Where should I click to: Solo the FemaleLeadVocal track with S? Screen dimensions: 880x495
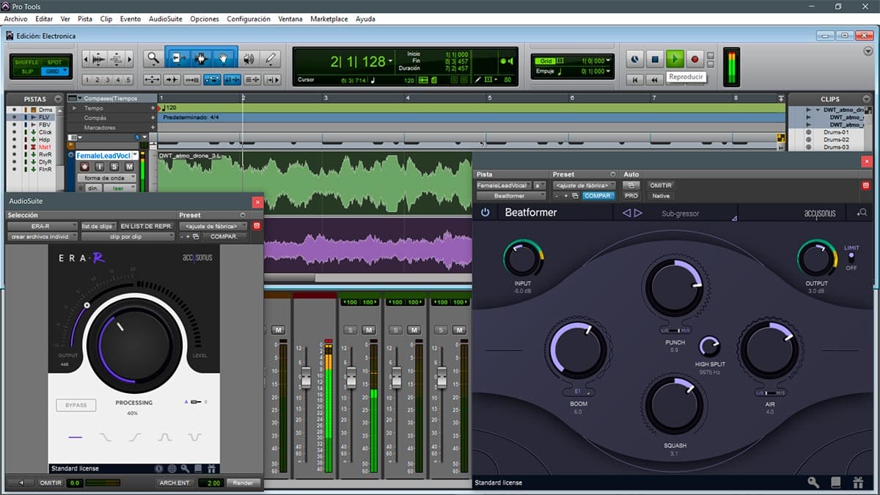pyautogui.click(x=116, y=166)
